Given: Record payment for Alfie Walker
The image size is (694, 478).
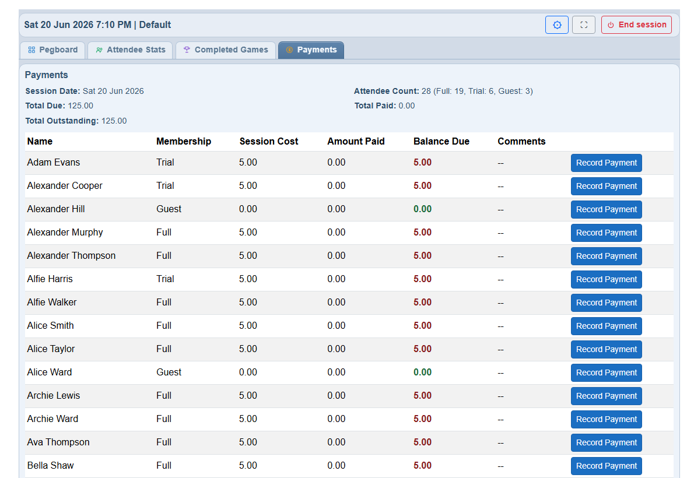Looking at the screenshot, I should [607, 303].
